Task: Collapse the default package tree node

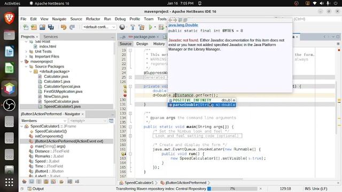Action: pyautogui.click(x=31, y=71)
